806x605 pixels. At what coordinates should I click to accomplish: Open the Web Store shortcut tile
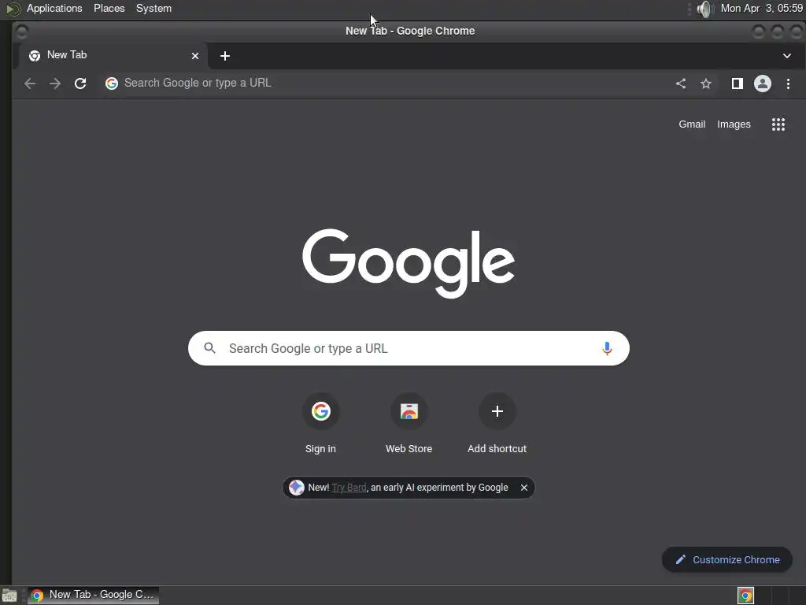pyautogui.click(x=409, y=425)
